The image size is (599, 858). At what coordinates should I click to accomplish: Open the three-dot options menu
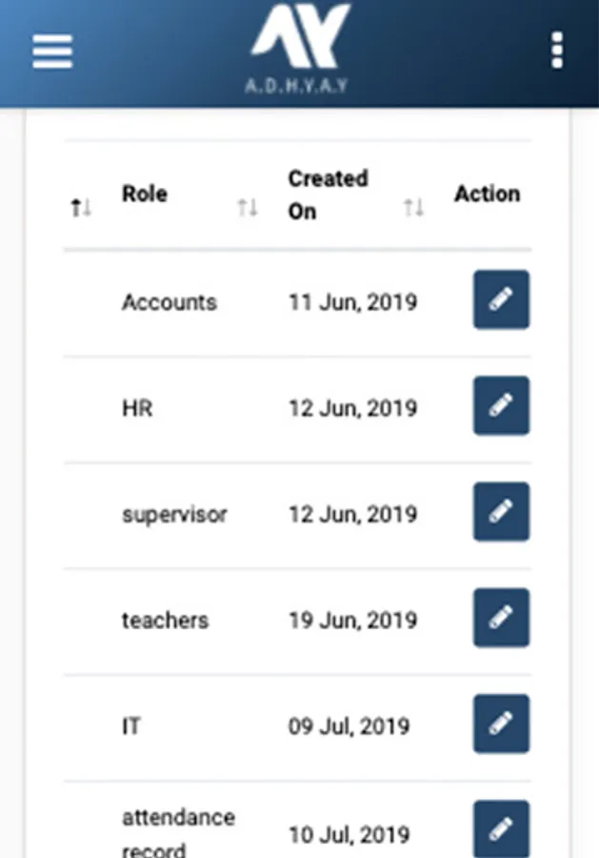tap(557, 51)
